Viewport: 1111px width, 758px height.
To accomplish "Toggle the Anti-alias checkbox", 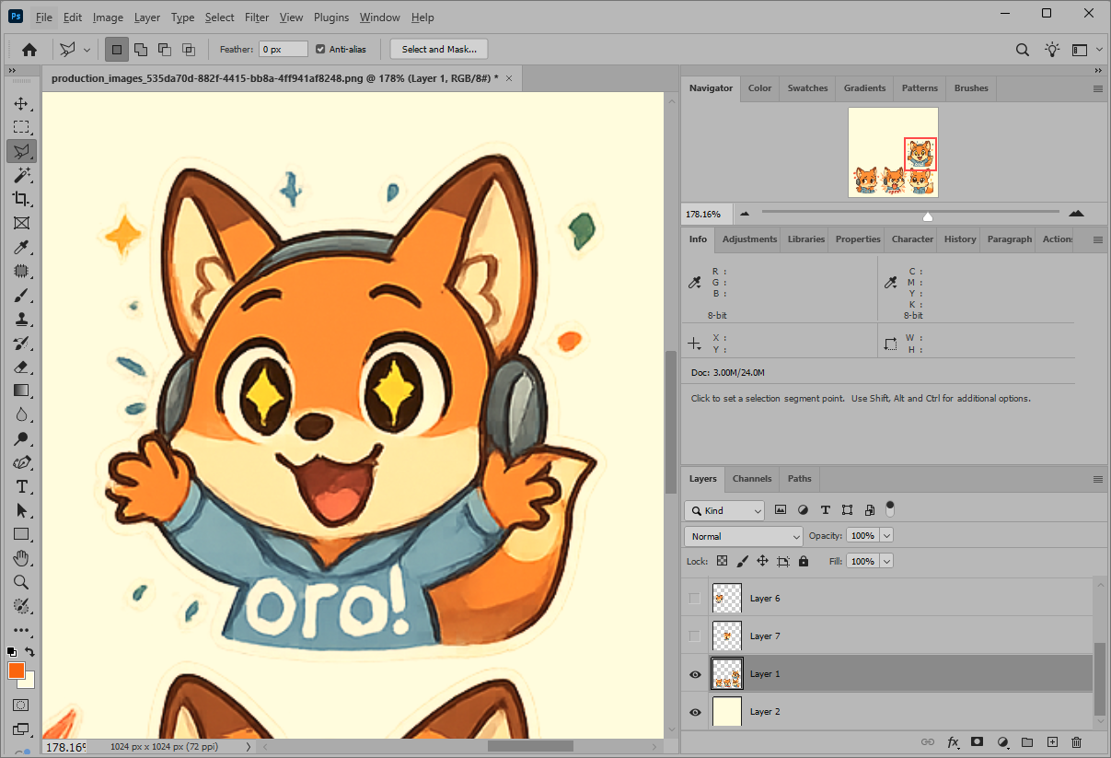I will (x=320, y=49).
